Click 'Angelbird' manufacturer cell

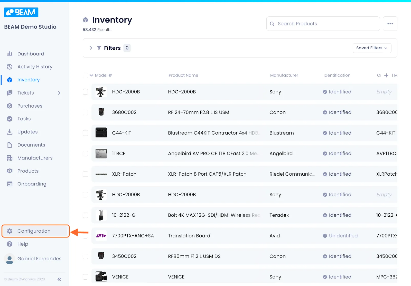(281, 154)
